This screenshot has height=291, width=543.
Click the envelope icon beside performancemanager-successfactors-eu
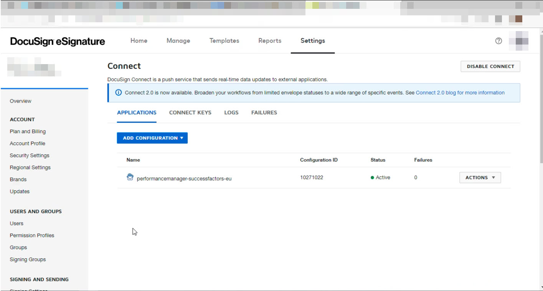130,177
